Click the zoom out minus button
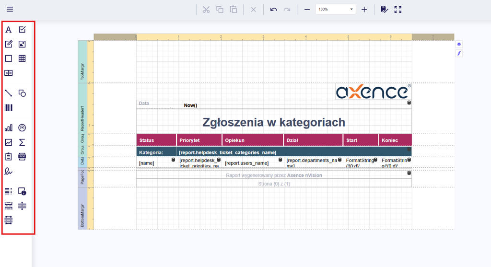 (307, 10)
